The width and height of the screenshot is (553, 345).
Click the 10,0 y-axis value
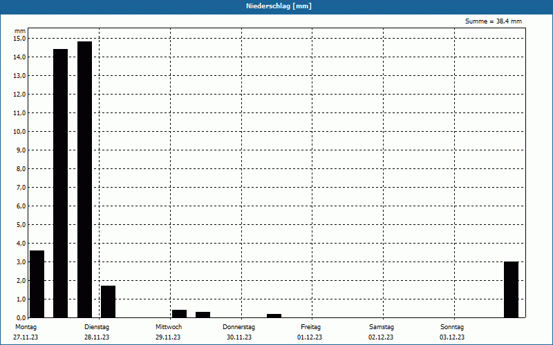click(x=20, y=132)
